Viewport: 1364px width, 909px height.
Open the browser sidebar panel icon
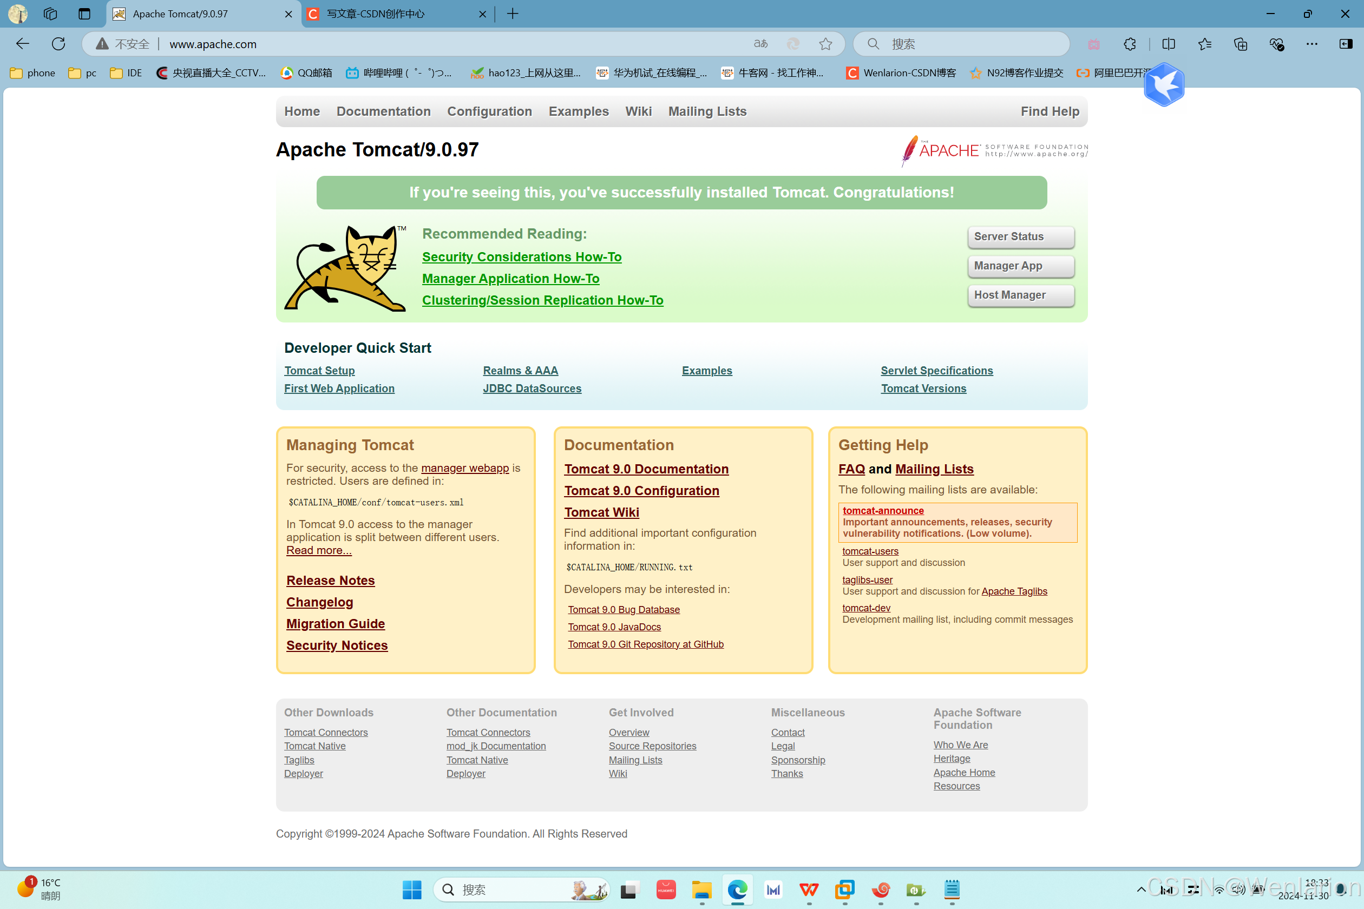1346,44
